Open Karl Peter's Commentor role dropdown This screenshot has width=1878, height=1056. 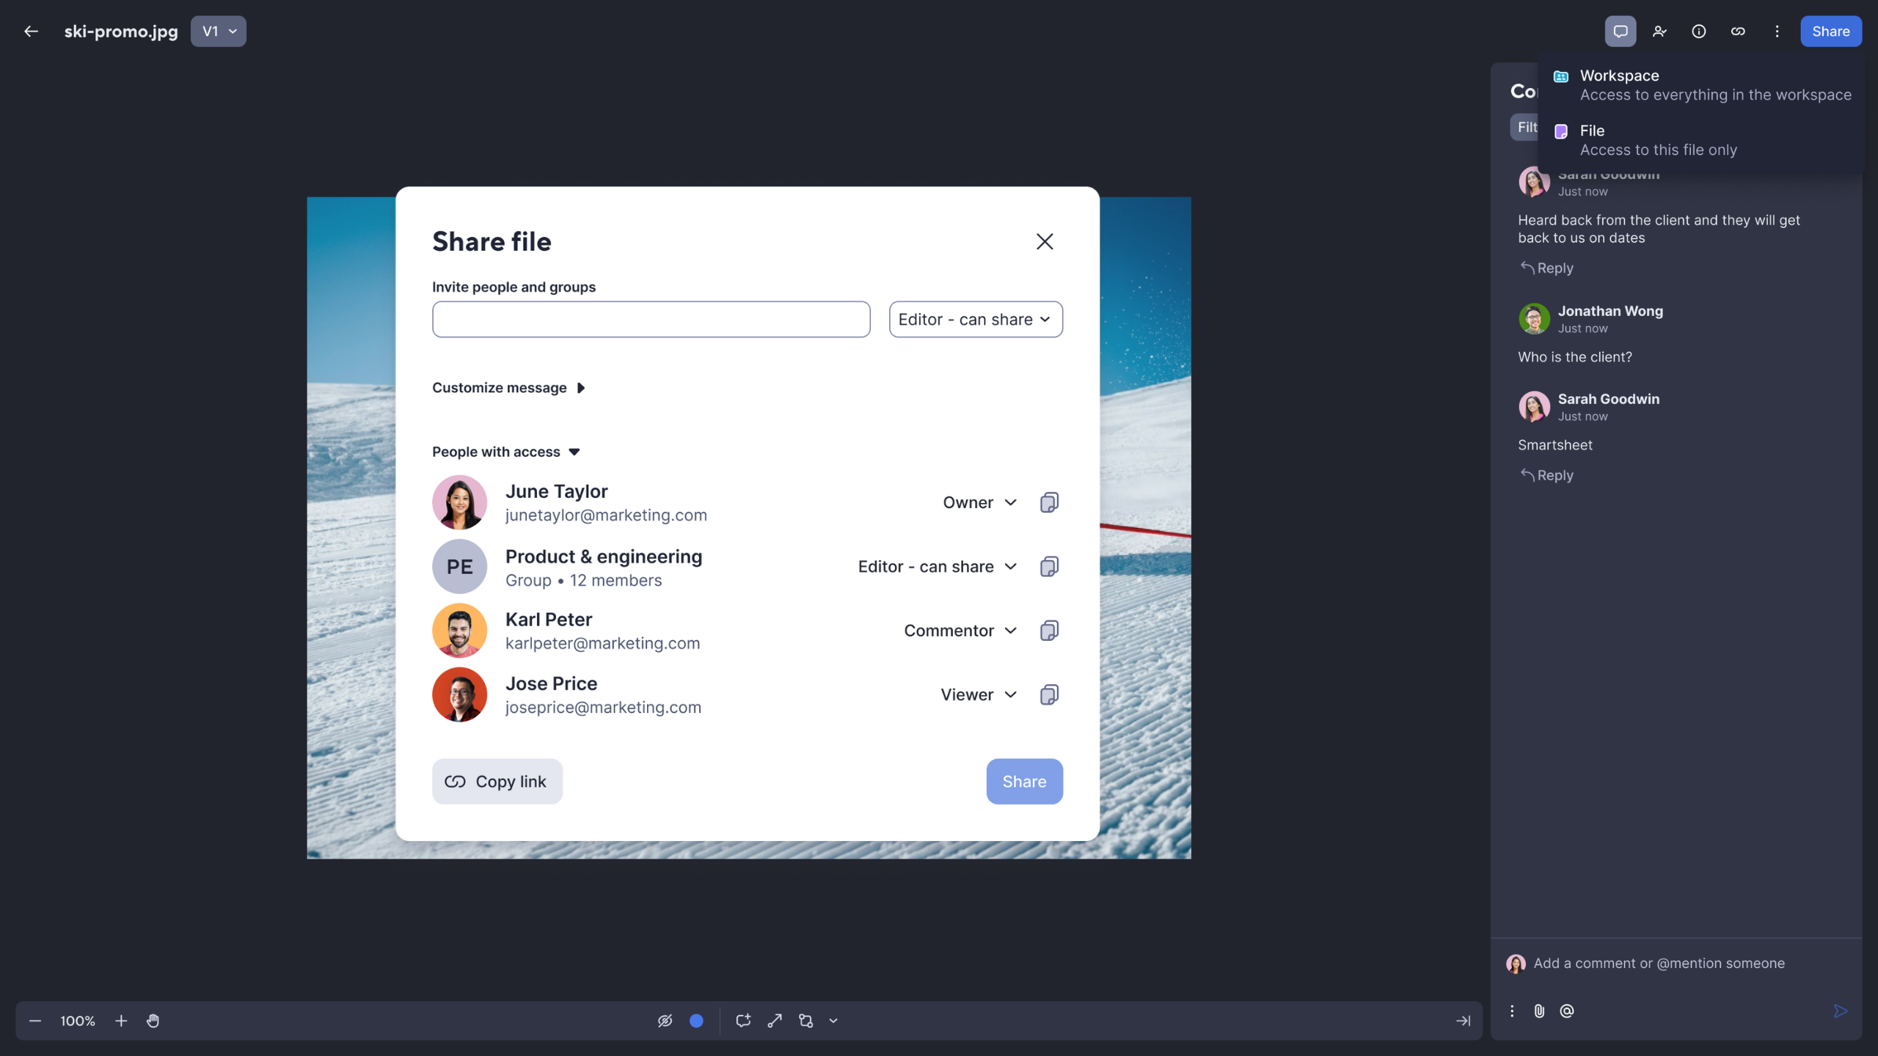coord(960,631)
